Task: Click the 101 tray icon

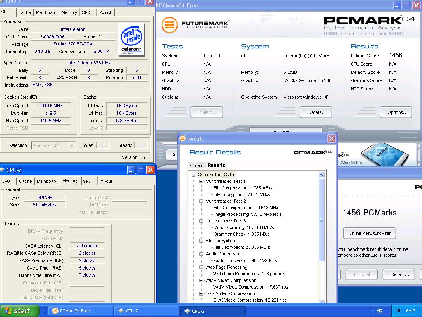Action: point(399,310)
